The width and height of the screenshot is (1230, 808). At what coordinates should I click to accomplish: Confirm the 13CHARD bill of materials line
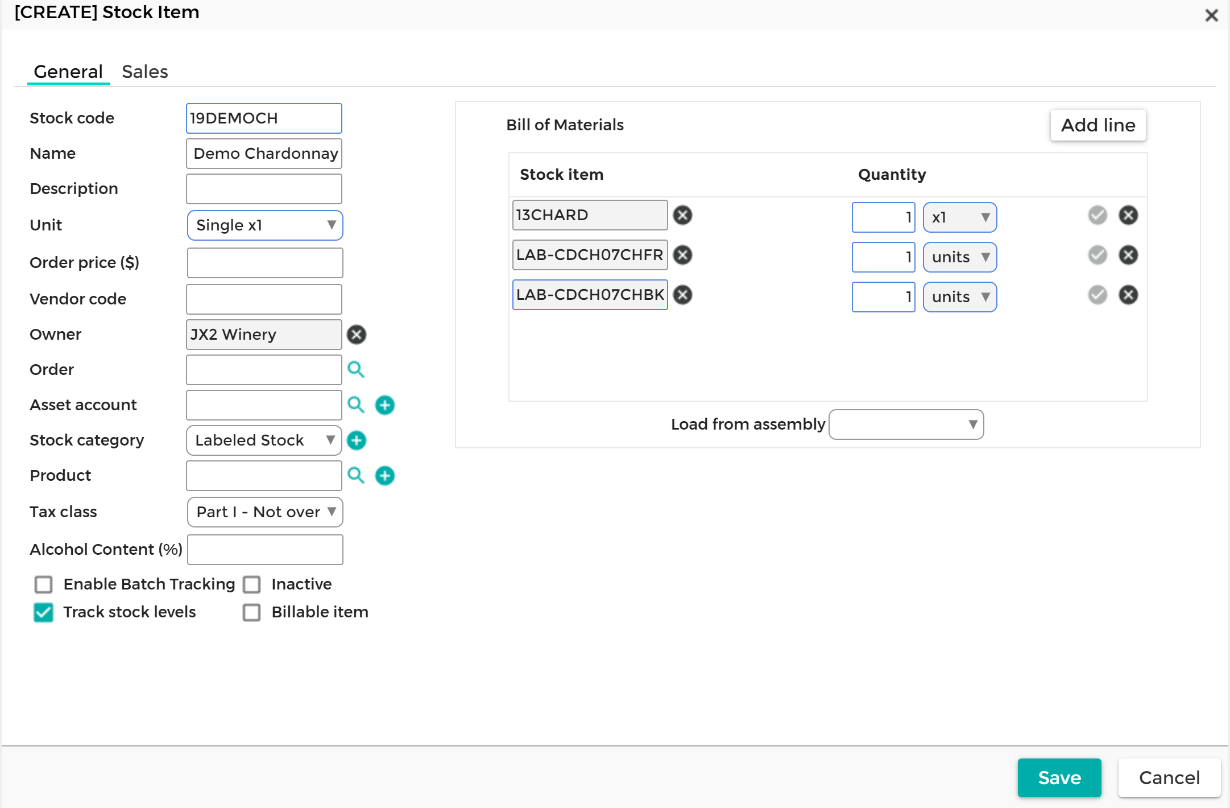1098,215
